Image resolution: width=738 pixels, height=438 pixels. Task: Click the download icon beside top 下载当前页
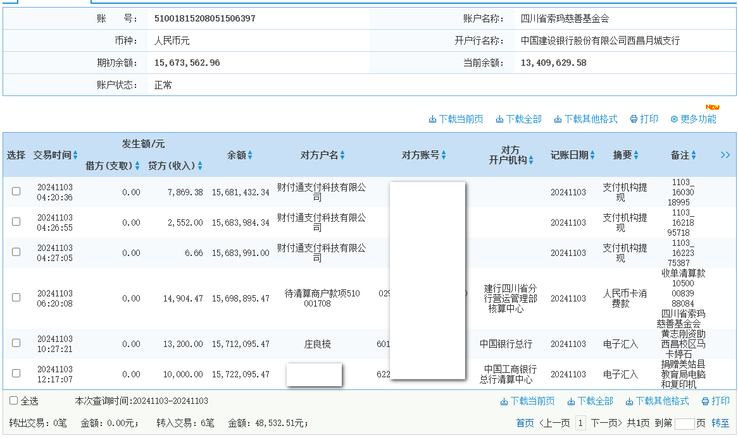pyautogui.click(x=432, y=119)
